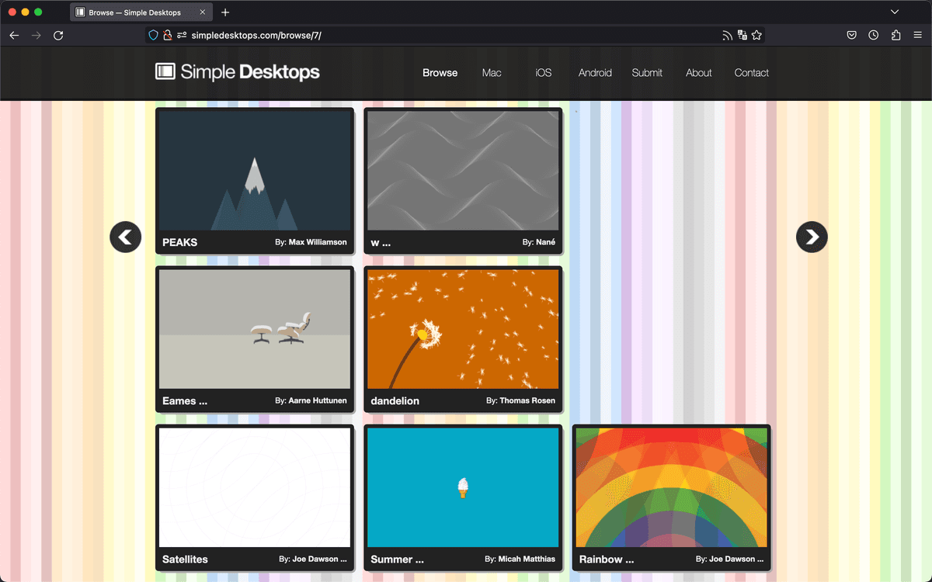This screenshot has width=932, height=582.
Task: Go to next page with right arrow
Action: tap(812, 237)
